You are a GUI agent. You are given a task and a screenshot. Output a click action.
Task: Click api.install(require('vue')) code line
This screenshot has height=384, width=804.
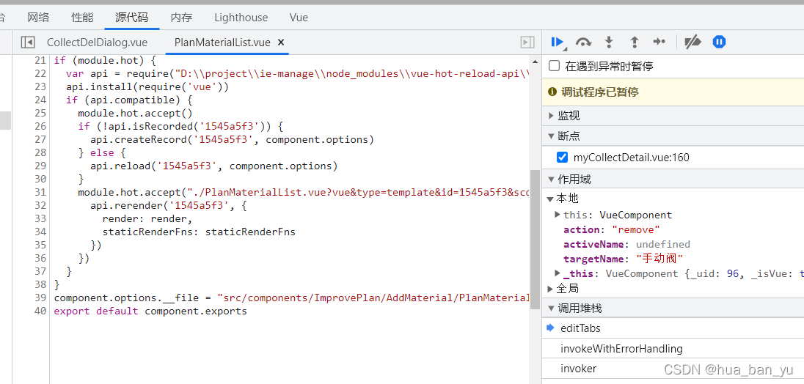click(147, 86)
